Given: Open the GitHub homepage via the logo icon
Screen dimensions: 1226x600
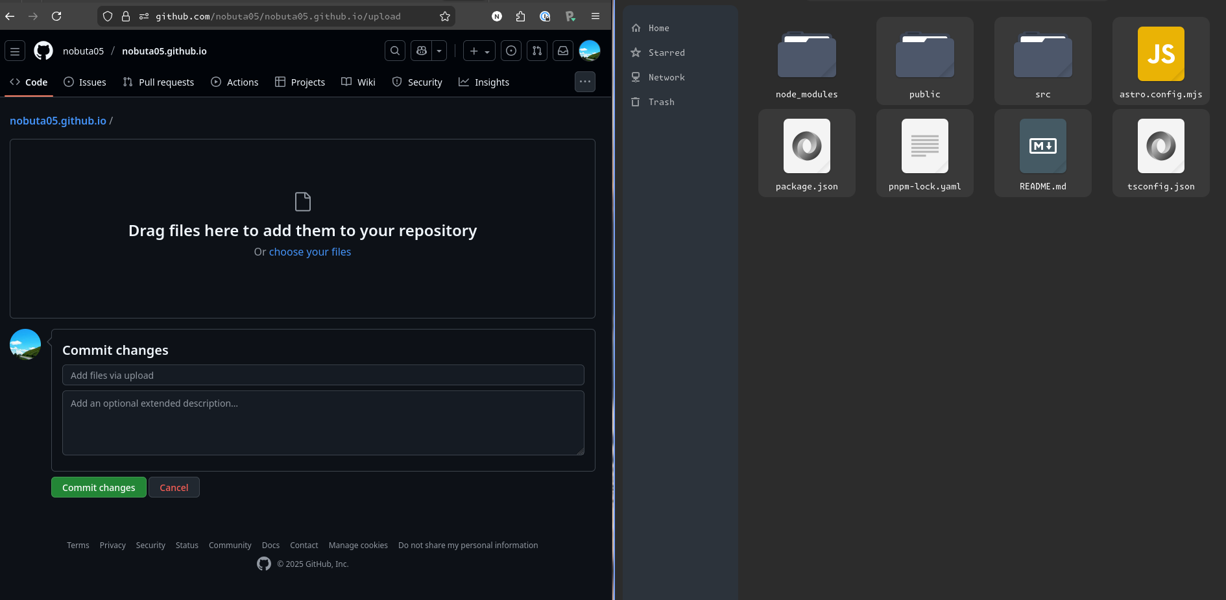Looking at the screenshot, I should coord(43,51).
